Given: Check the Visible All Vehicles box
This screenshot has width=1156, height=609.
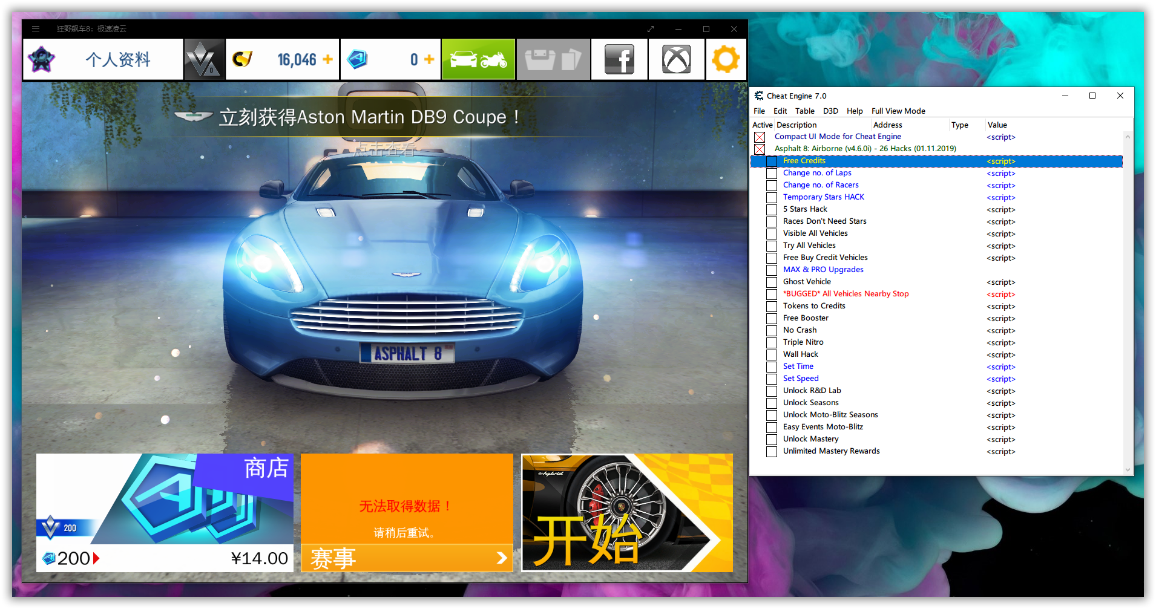Looking at the screenshot, I should [x=772, y=234].
